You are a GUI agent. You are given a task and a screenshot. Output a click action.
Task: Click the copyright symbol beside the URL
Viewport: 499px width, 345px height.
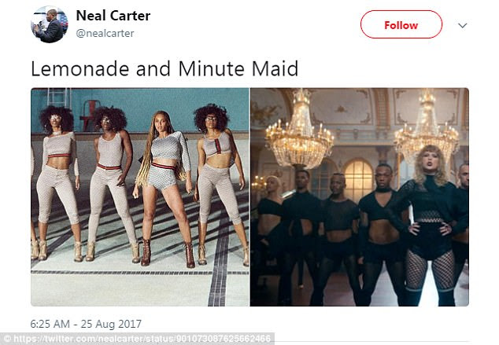(7, 339)
